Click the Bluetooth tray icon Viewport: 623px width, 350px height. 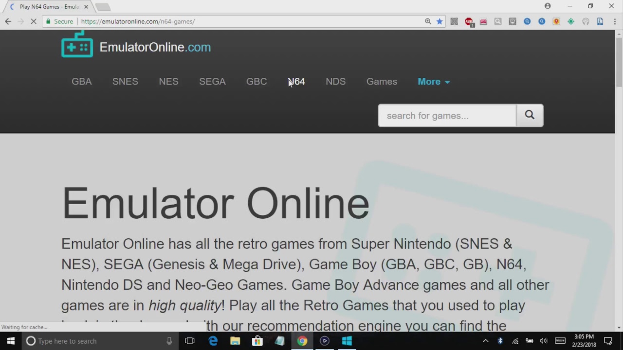[x=500, y=341]
